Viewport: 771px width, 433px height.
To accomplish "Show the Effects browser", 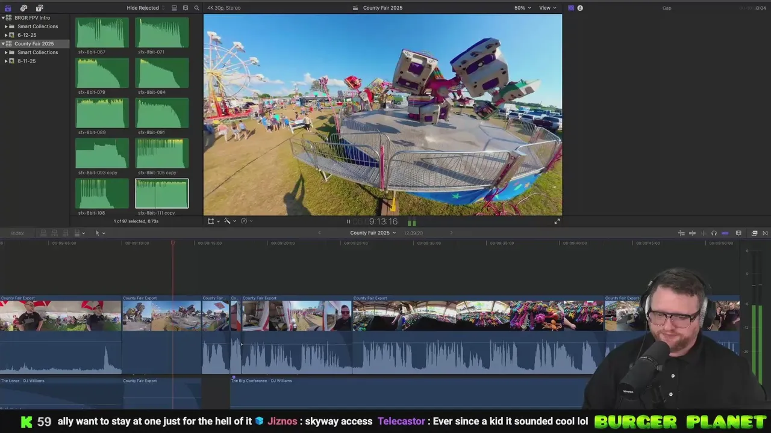I will (x=754, y=233).
